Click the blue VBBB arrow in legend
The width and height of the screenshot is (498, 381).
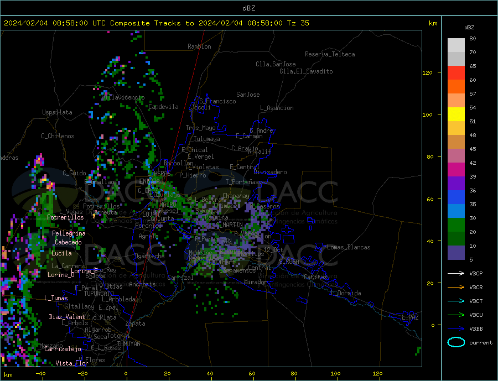(456, 328)
